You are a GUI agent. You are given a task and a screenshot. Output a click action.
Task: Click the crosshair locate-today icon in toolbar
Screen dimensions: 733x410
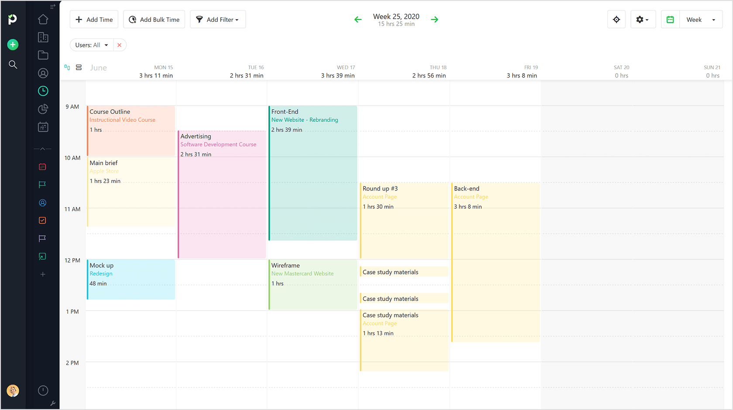coord(616,19)
